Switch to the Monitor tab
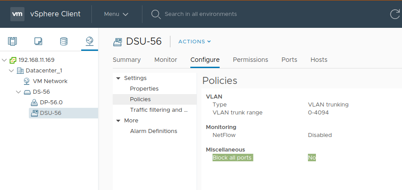The width and height of the screenshot is (402, 190). [166, 60]
